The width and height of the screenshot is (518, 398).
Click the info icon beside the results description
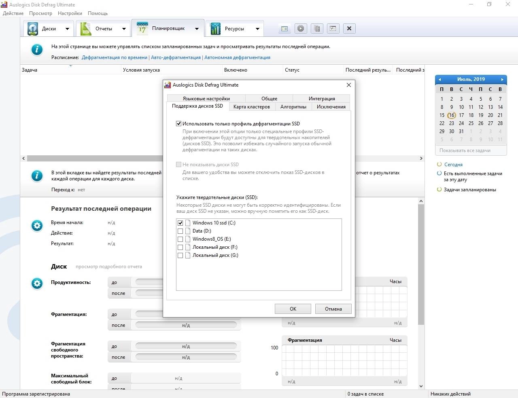point(37,176)
